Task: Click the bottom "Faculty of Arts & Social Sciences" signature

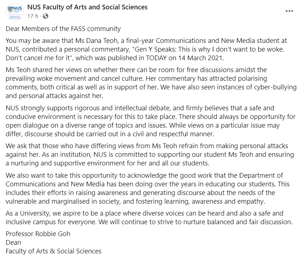Action: pos(54,251)
